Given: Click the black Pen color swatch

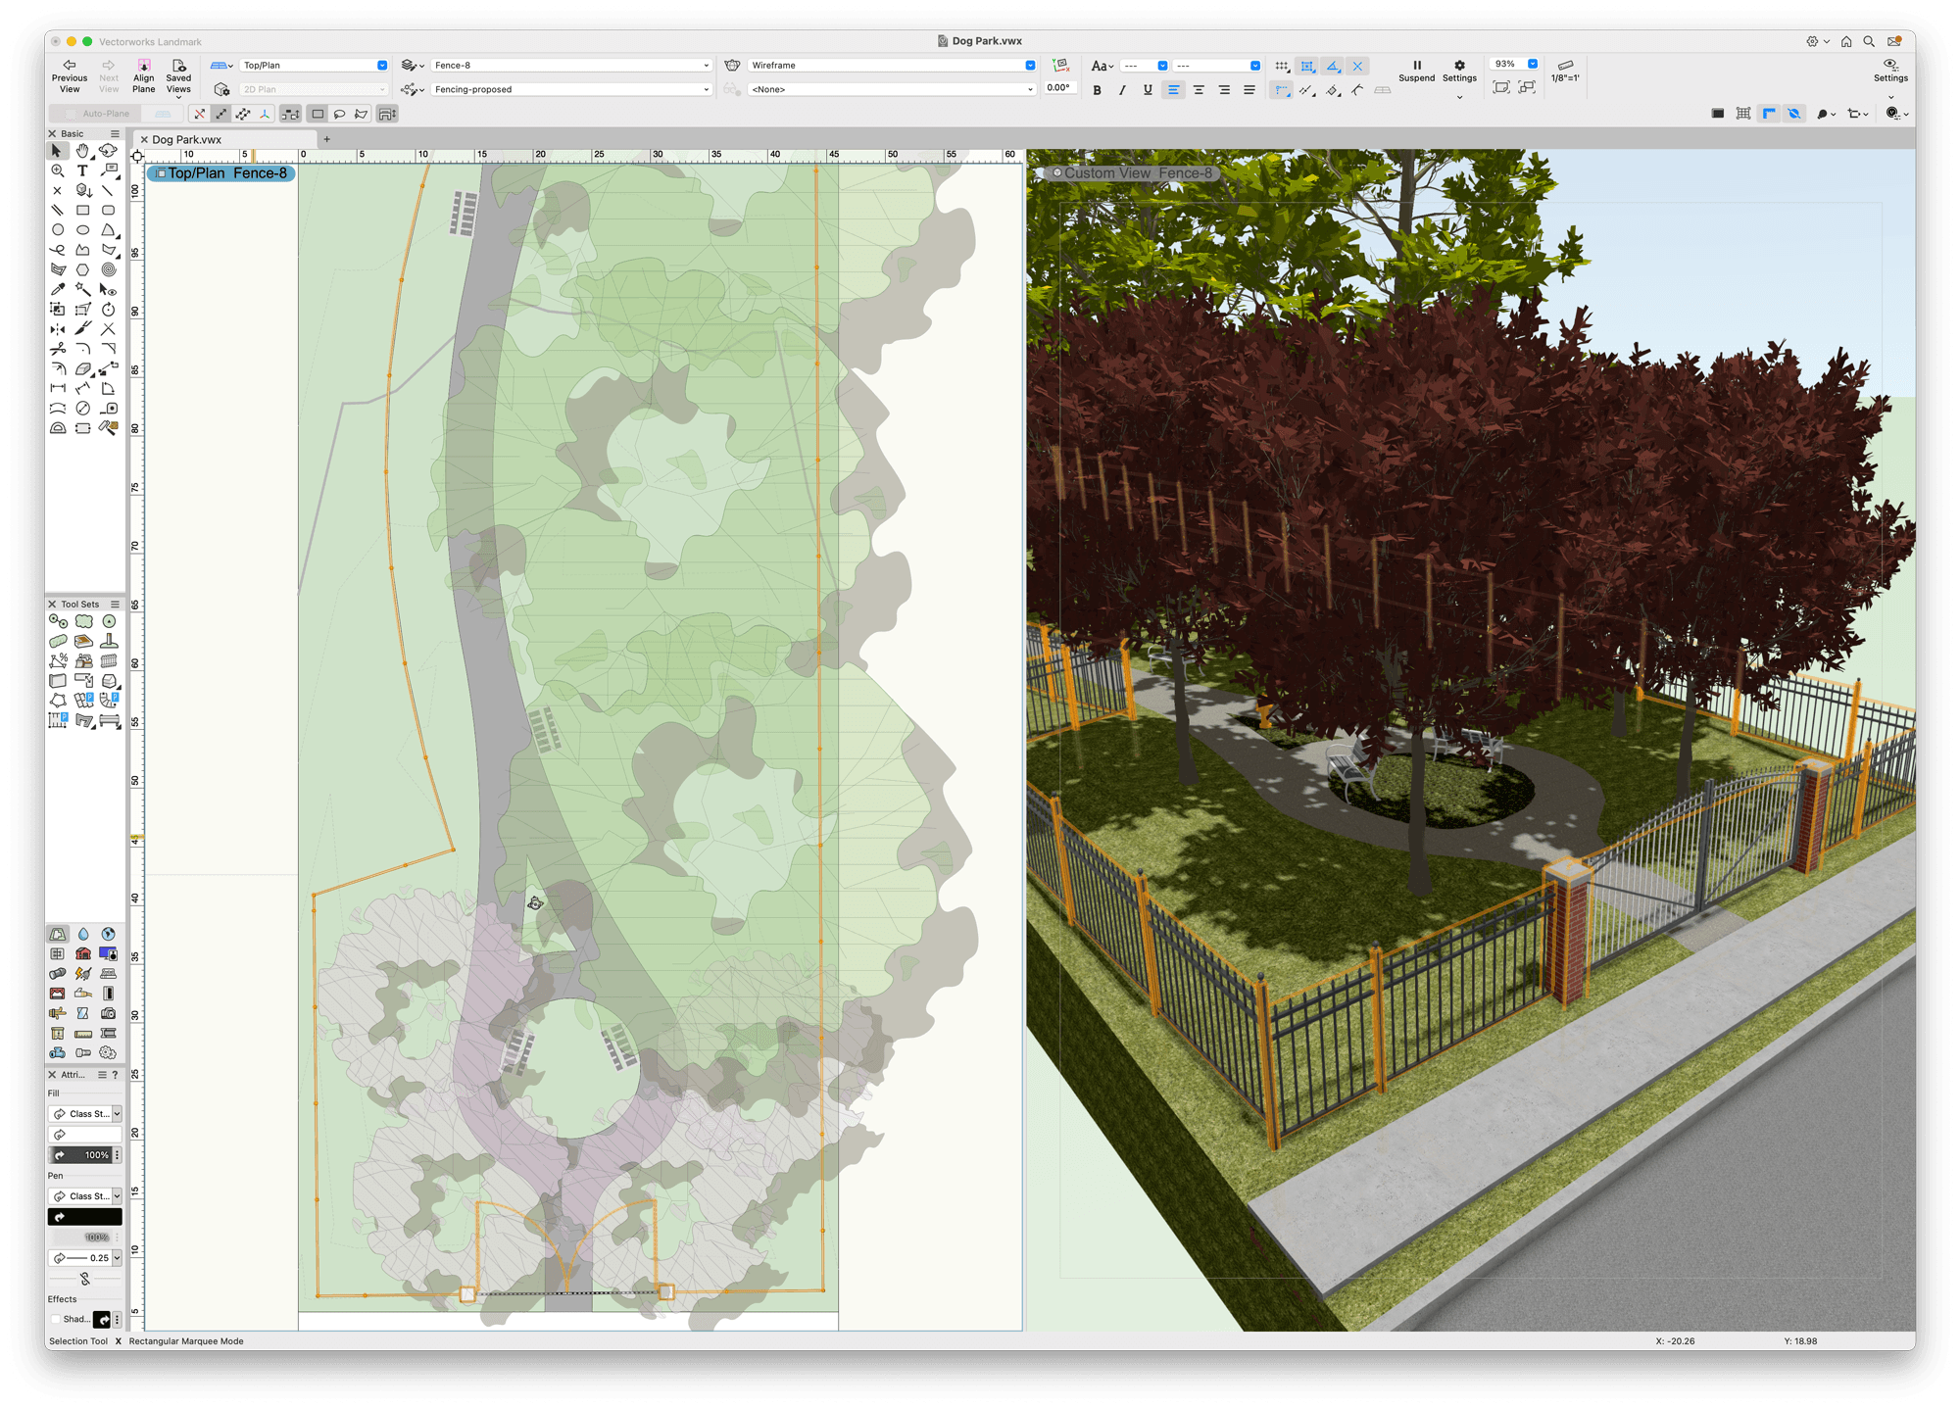Looking at the screenshot, I should [x=84, y=1216].
